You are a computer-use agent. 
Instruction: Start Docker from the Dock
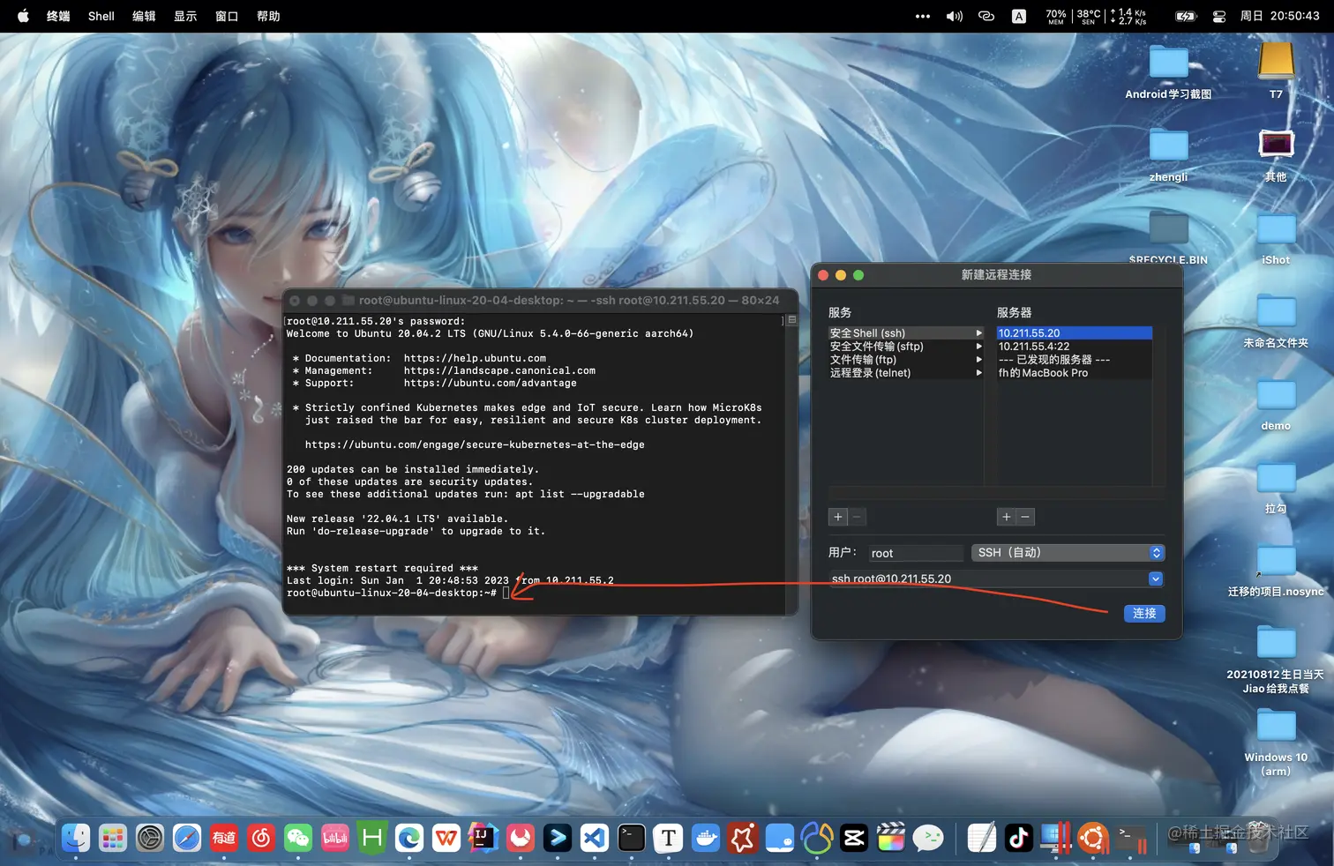point(706,838)
